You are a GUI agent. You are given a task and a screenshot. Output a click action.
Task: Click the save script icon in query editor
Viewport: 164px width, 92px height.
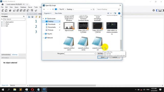33,17
